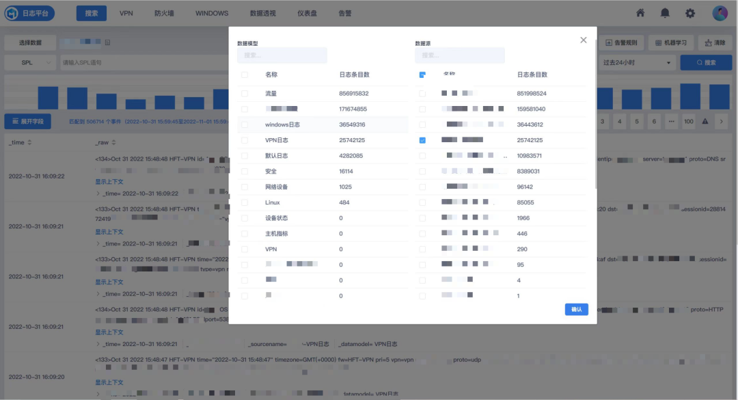Viewport: 738px width, 400px height.
Task: Sort by _raw column arrows
Action: click(x=113, y=142)
